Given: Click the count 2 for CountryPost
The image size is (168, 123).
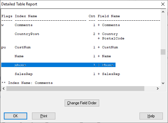Looking at the screenshot, I should click(94, 34).
